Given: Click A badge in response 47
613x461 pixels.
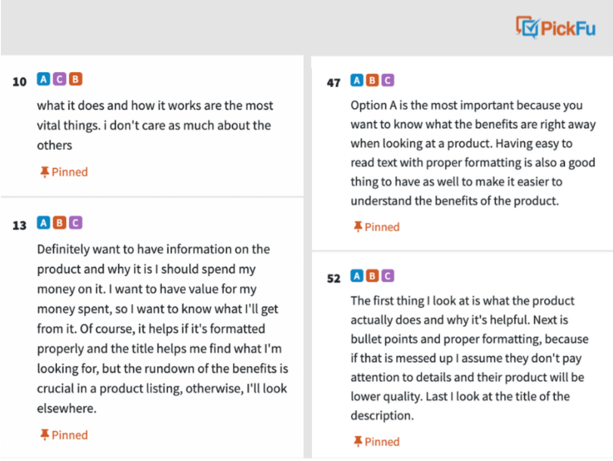Looking at the screenshot, I should 357,80.
